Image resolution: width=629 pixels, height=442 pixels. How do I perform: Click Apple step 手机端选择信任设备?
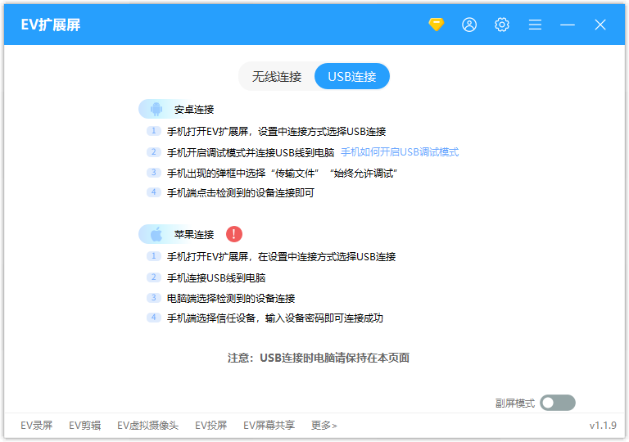click(275, 318)
